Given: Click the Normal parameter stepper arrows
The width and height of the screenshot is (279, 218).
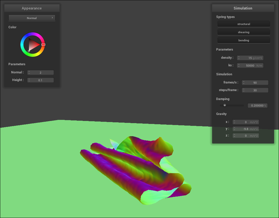Looking at the screenshot, I should (29, 73).
